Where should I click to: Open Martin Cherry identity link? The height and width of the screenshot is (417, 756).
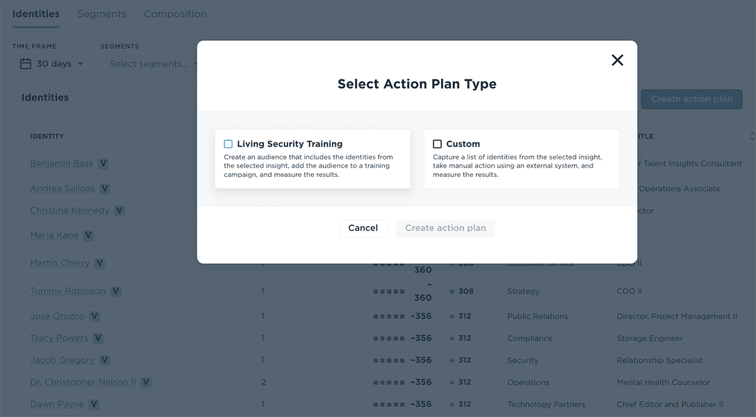60,263
